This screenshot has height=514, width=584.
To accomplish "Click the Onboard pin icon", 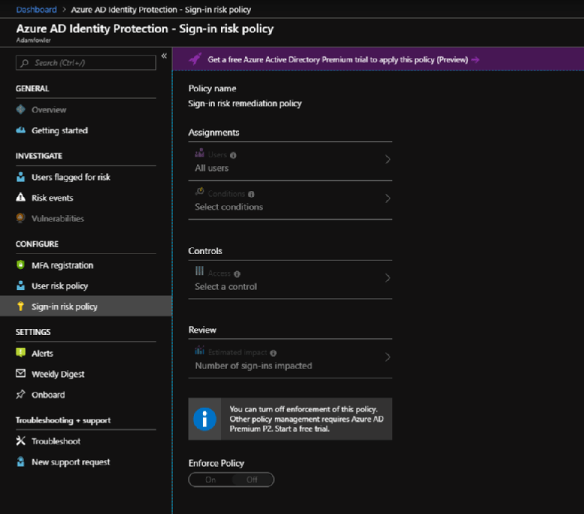I will point(21,394).
